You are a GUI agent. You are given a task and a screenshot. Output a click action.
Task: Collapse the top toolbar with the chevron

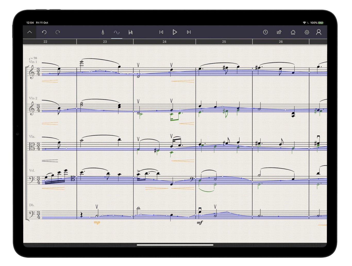point(30,32)
